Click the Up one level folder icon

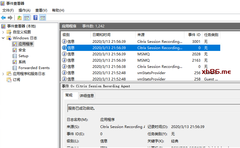tap(19, 18)
